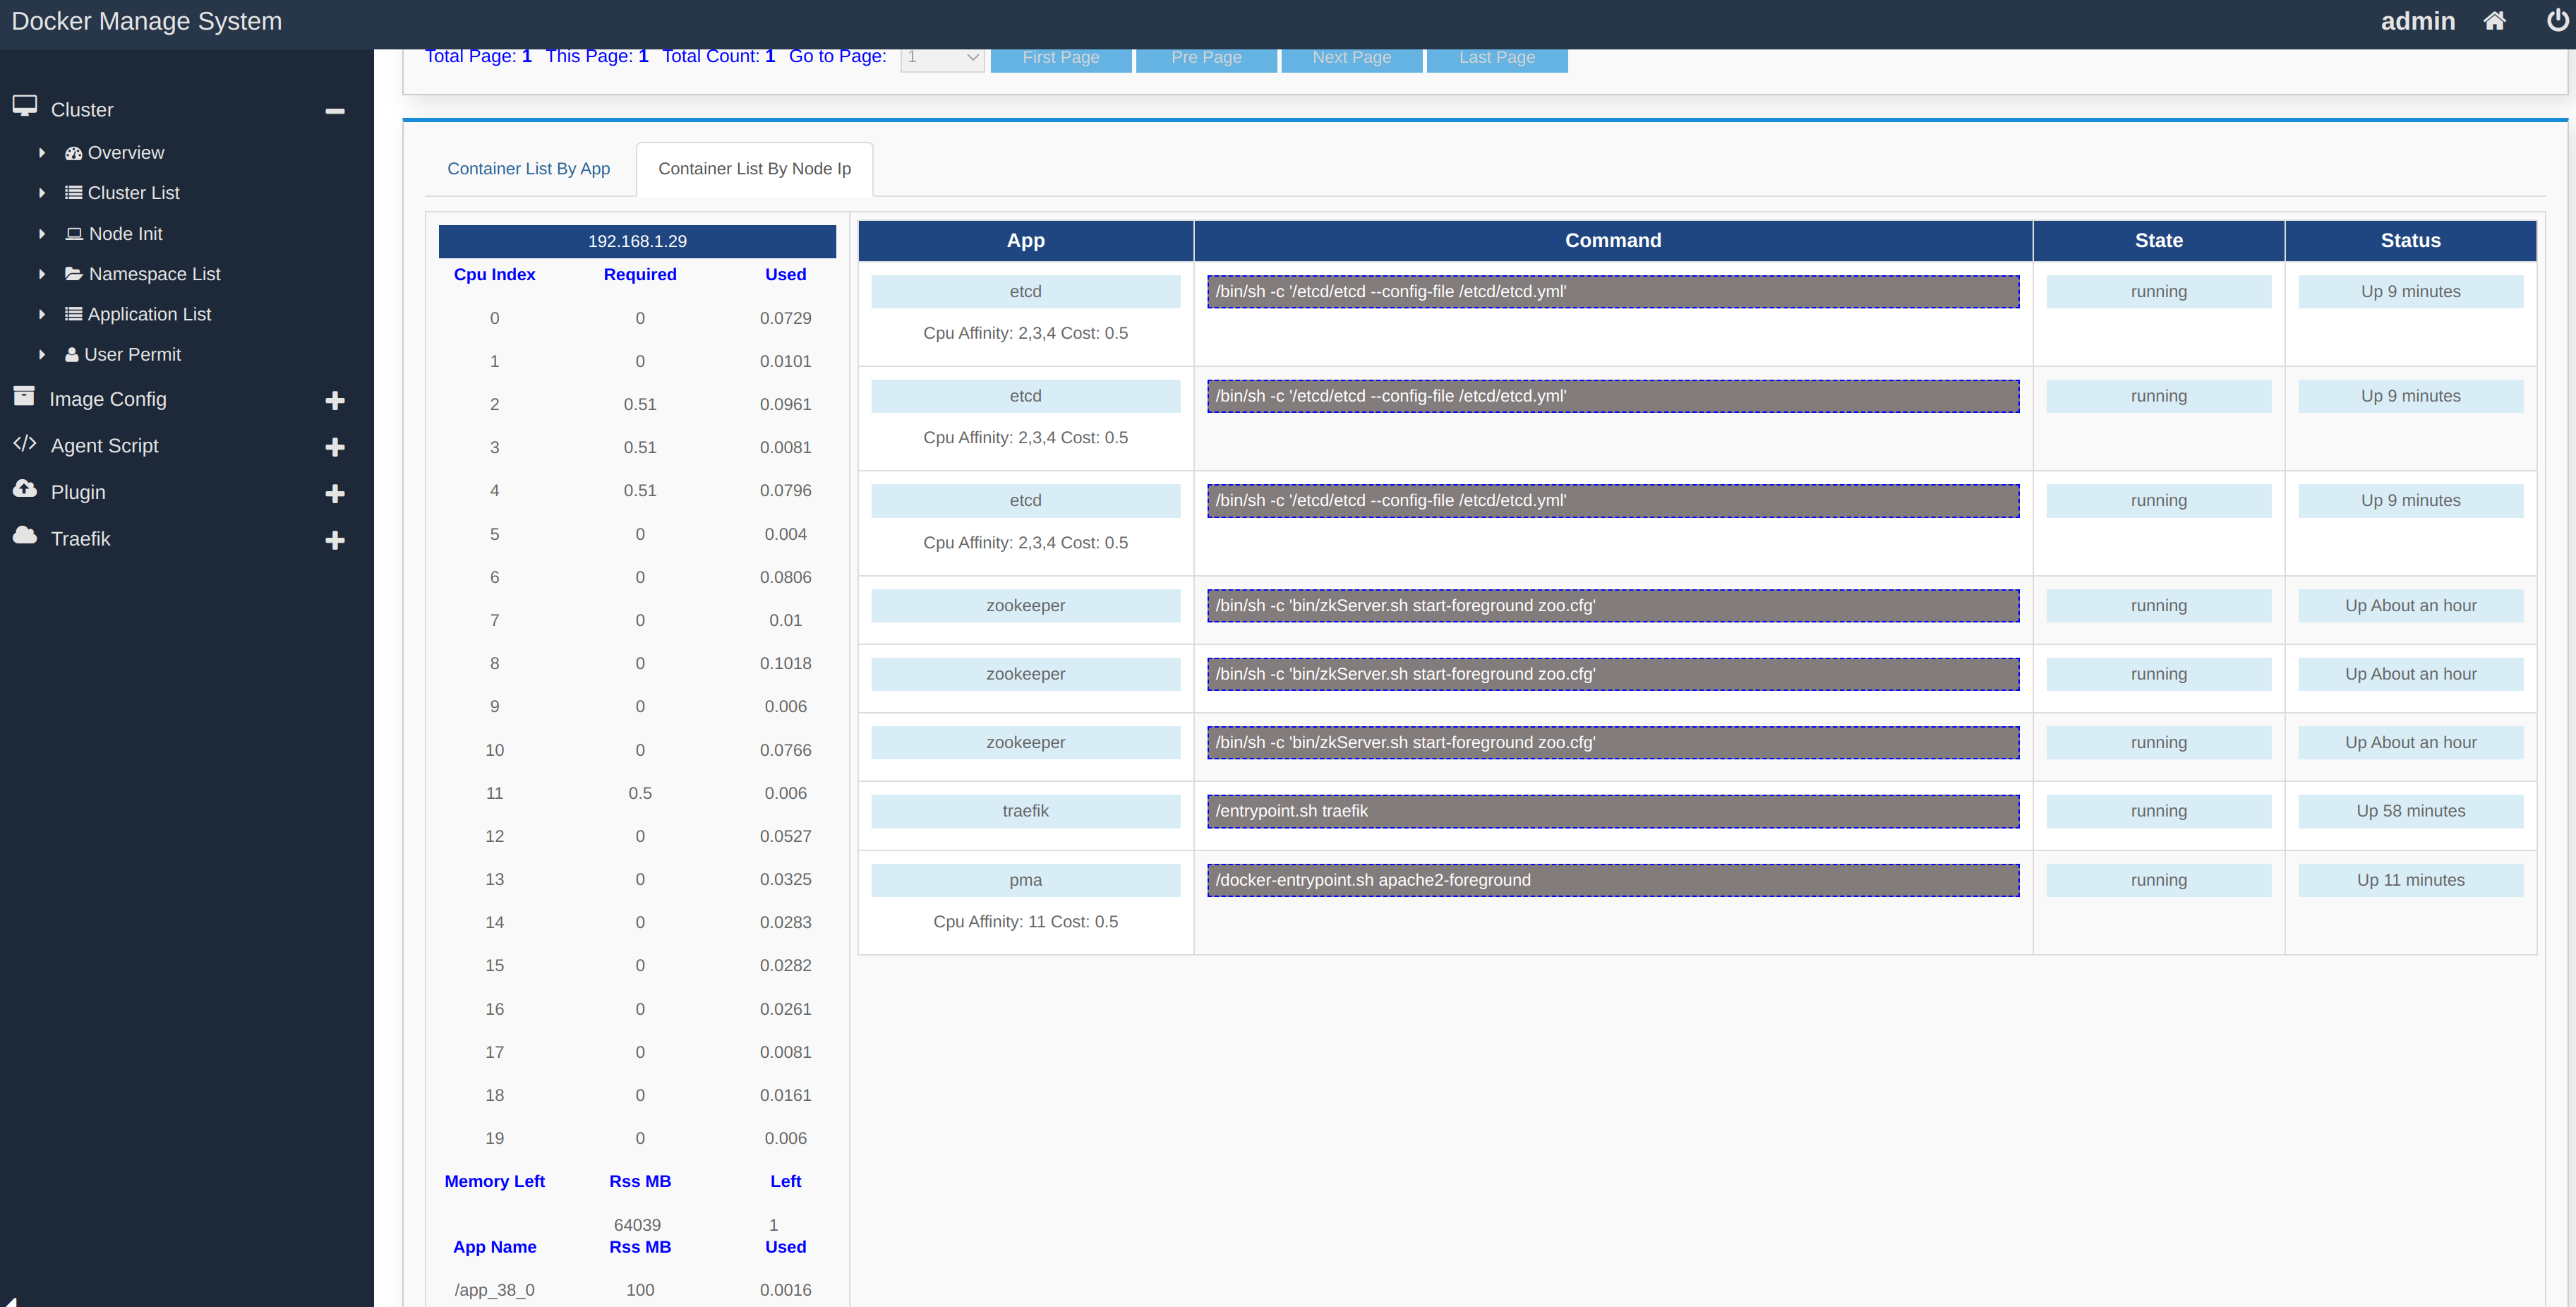This screenshot has width=2576, height=1307.
Task: Click arrow beside Overview item
Action: pyautogui.click(x=42, y=153)
